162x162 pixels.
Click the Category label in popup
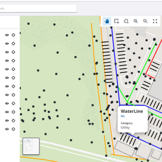point(127,123)
